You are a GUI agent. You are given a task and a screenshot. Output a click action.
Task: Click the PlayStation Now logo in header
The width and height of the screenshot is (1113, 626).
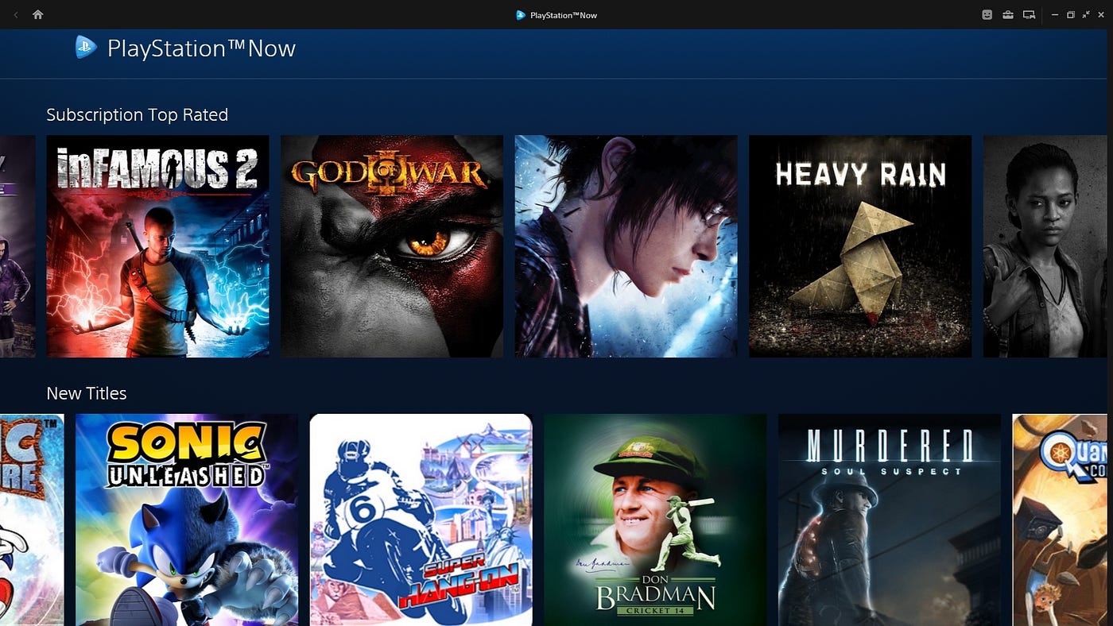click(x=86, y=48)
